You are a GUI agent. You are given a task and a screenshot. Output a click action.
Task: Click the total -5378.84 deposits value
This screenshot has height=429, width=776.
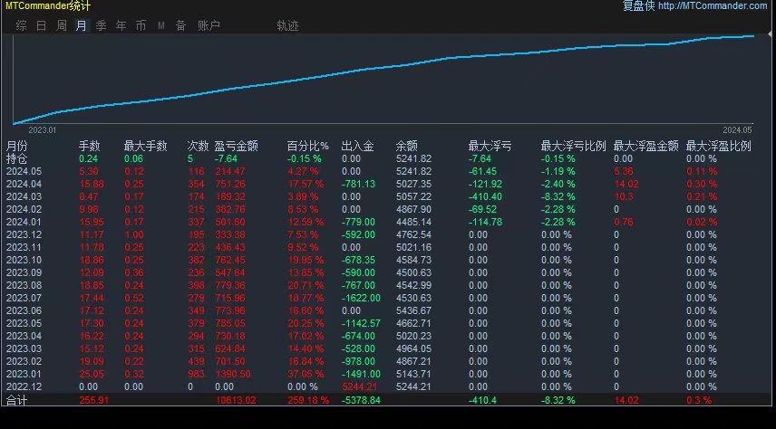(362, 400)
